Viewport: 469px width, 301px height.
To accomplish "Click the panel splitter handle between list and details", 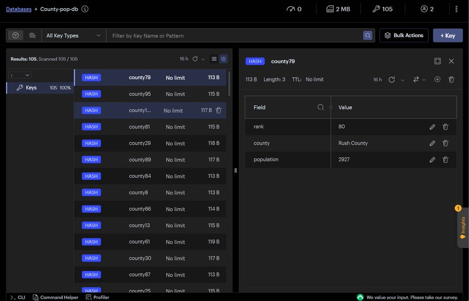I will click(x=236, y=170).
